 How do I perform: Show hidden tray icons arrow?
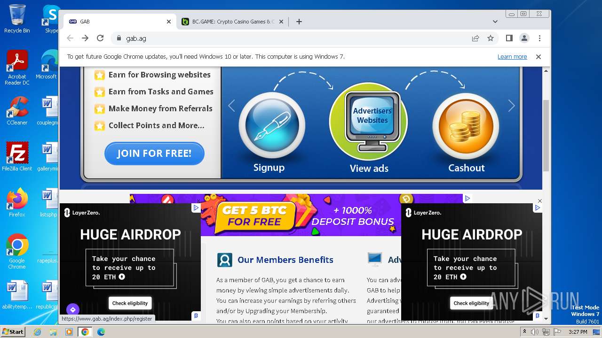(524, 331)
